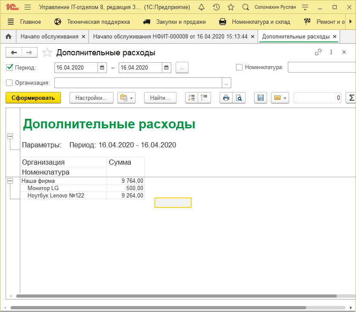Click the Настройки... button

[91, 98]
